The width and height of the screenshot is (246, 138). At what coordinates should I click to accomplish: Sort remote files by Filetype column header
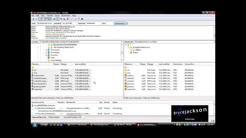150,64
